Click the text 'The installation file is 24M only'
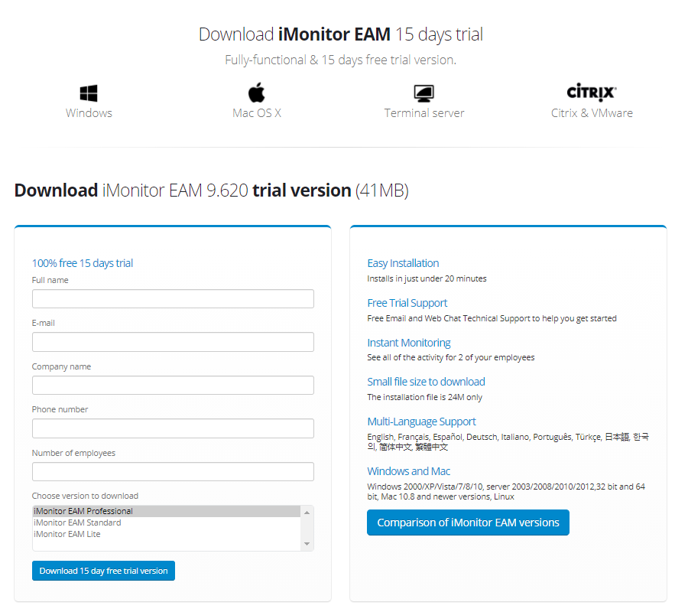Screen dimensions: 688x612 [425, 397]
